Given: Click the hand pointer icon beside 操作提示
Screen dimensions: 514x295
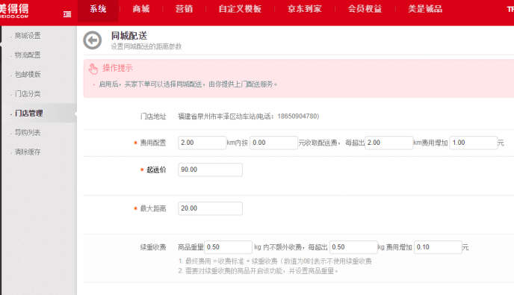Looking at the screenshot, I should coord(93,69).
